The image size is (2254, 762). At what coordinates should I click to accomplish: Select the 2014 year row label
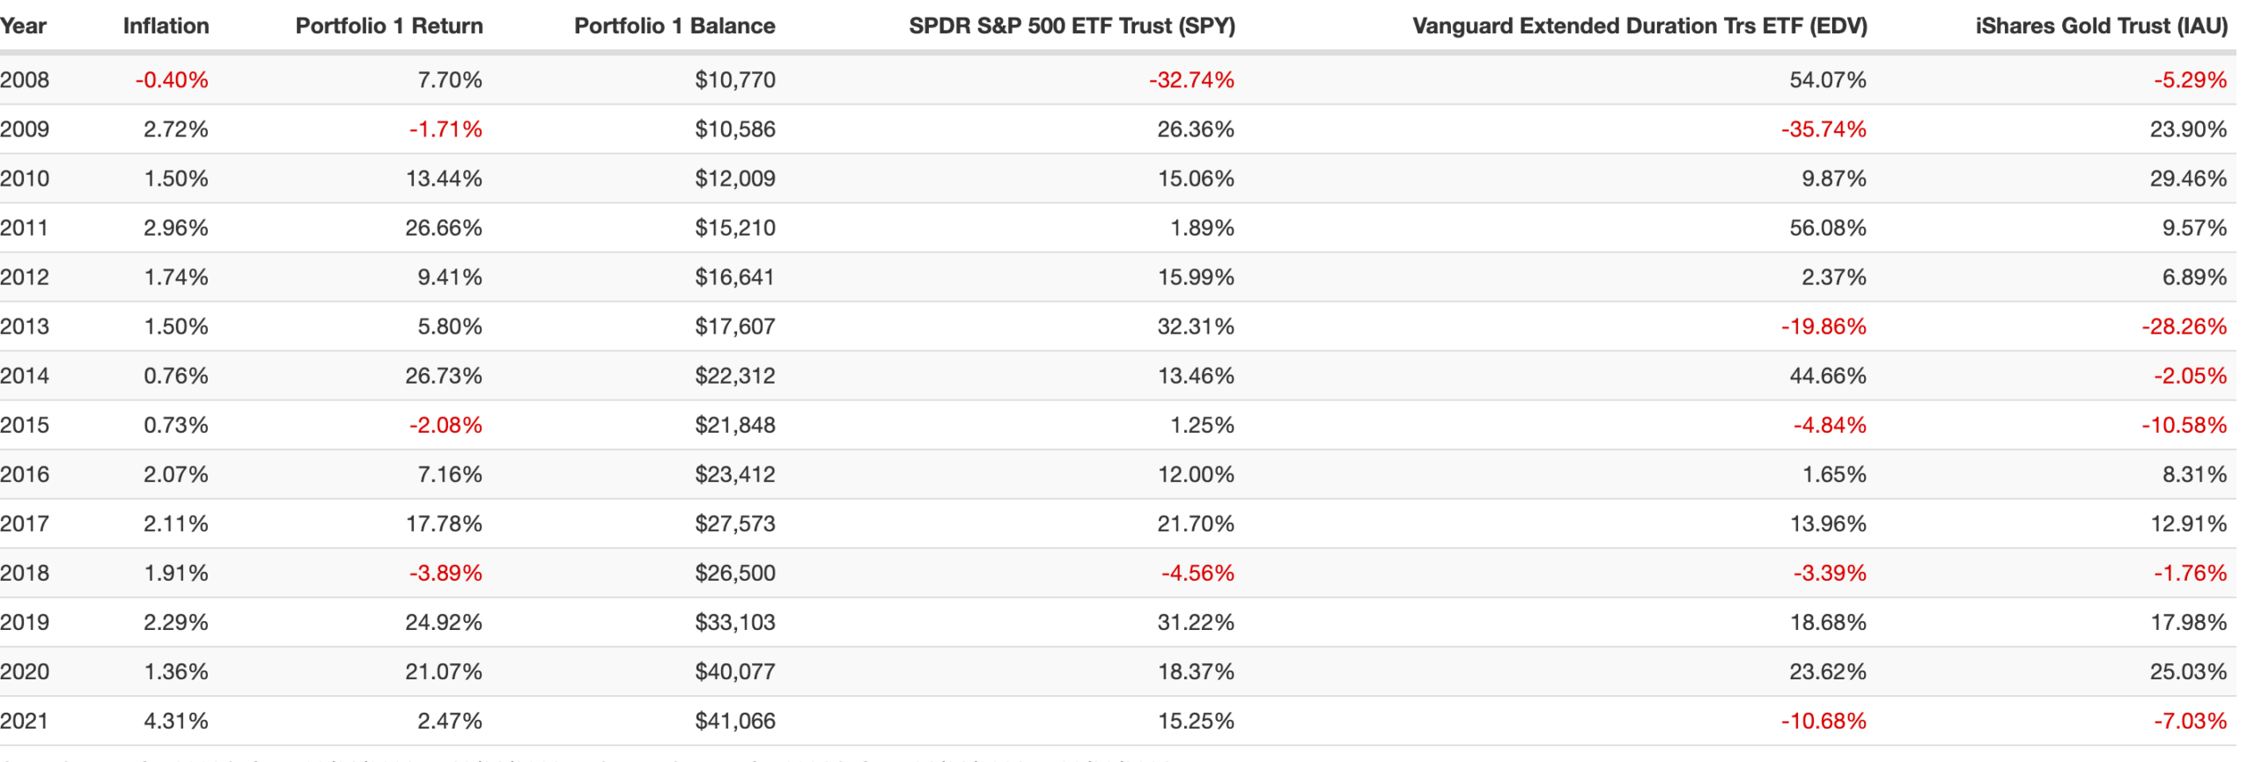(x=25, y=376)
